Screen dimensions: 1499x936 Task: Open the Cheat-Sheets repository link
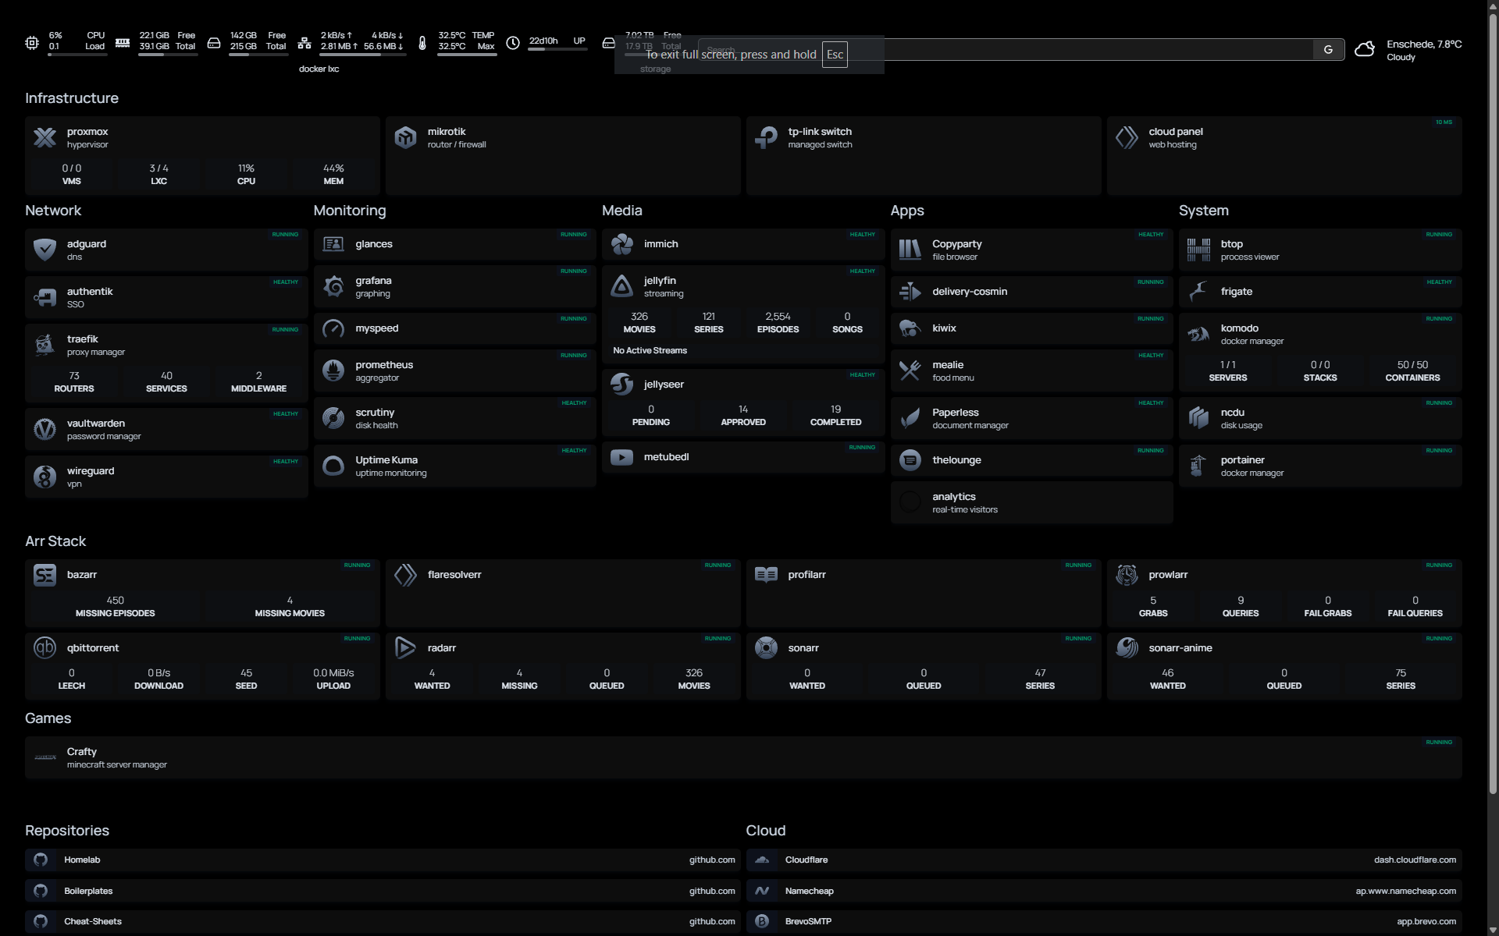[383, 921]
